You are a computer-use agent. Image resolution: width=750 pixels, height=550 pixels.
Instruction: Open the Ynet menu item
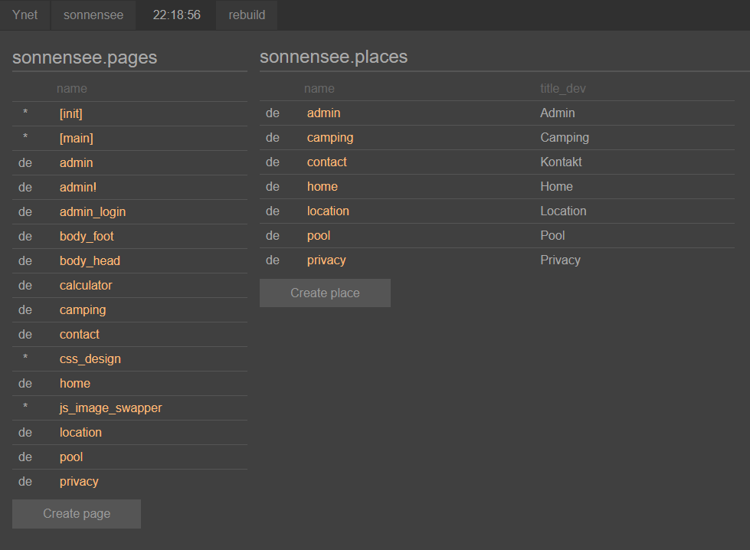25,15
